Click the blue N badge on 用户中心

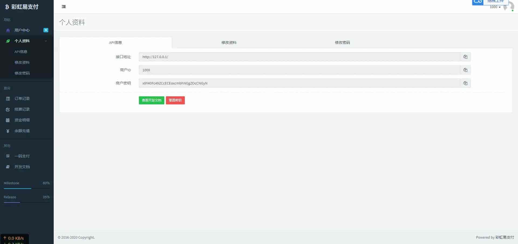46,30
